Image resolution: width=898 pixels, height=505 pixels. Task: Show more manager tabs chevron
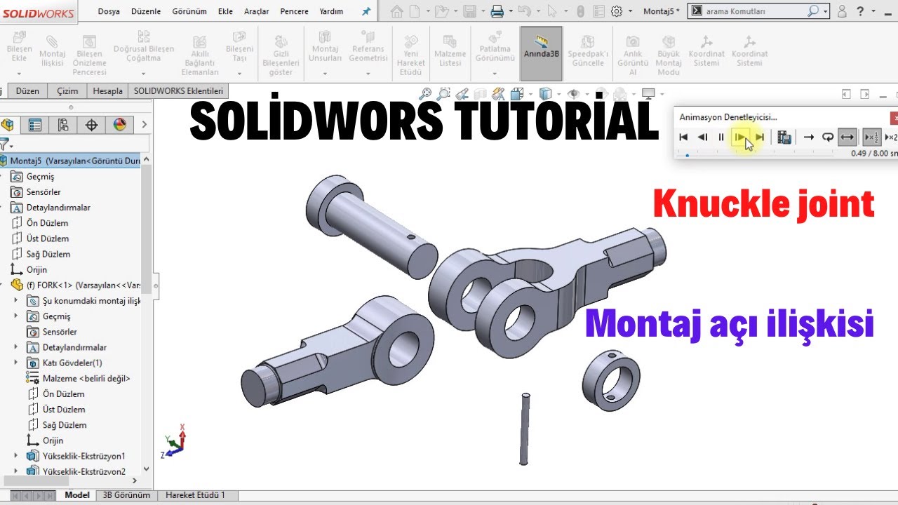click(145, 125)
